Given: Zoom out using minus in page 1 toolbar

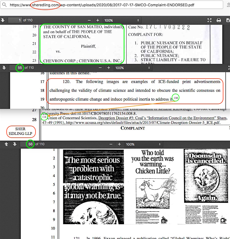Looking at the screenshot, I should pyautogui.click(x=89, y=20).
